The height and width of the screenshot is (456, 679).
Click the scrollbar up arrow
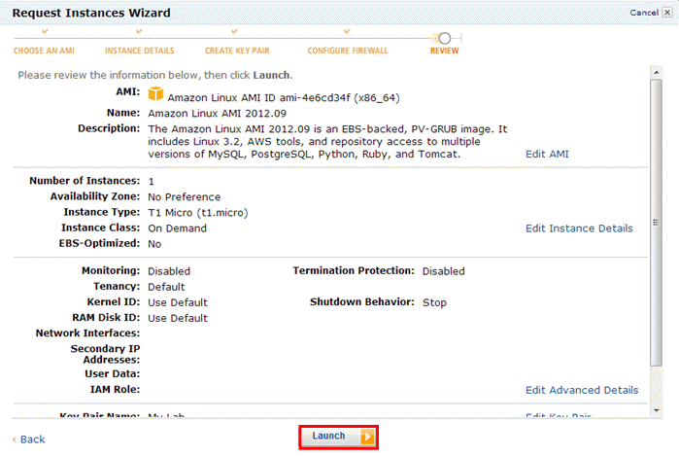pos(657,72)
